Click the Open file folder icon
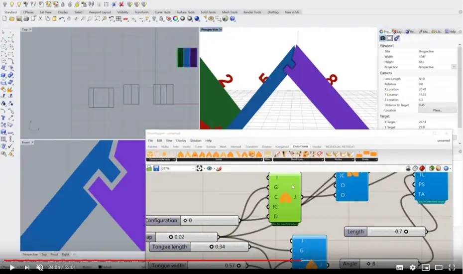 [x=12, y=18]
